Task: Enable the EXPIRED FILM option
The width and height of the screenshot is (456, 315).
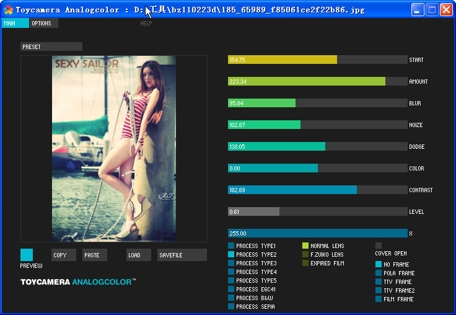Action: click(305, 263)
